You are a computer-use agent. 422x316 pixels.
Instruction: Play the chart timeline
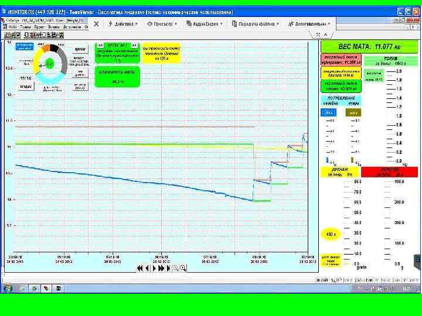pos(154,268)
